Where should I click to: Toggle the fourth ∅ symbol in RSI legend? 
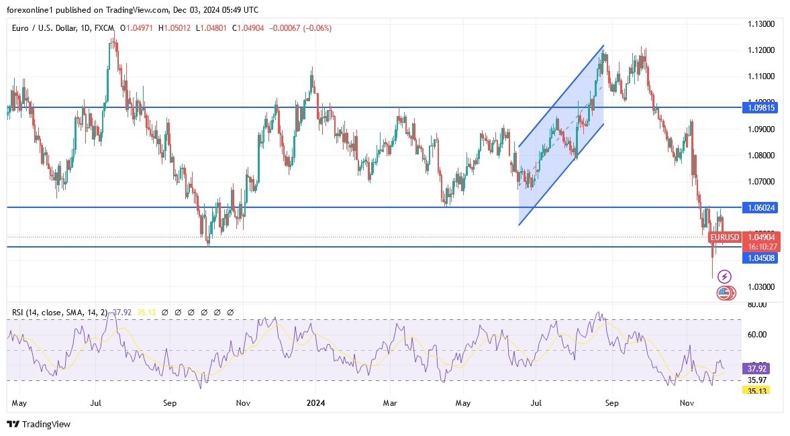click(203, 311)
